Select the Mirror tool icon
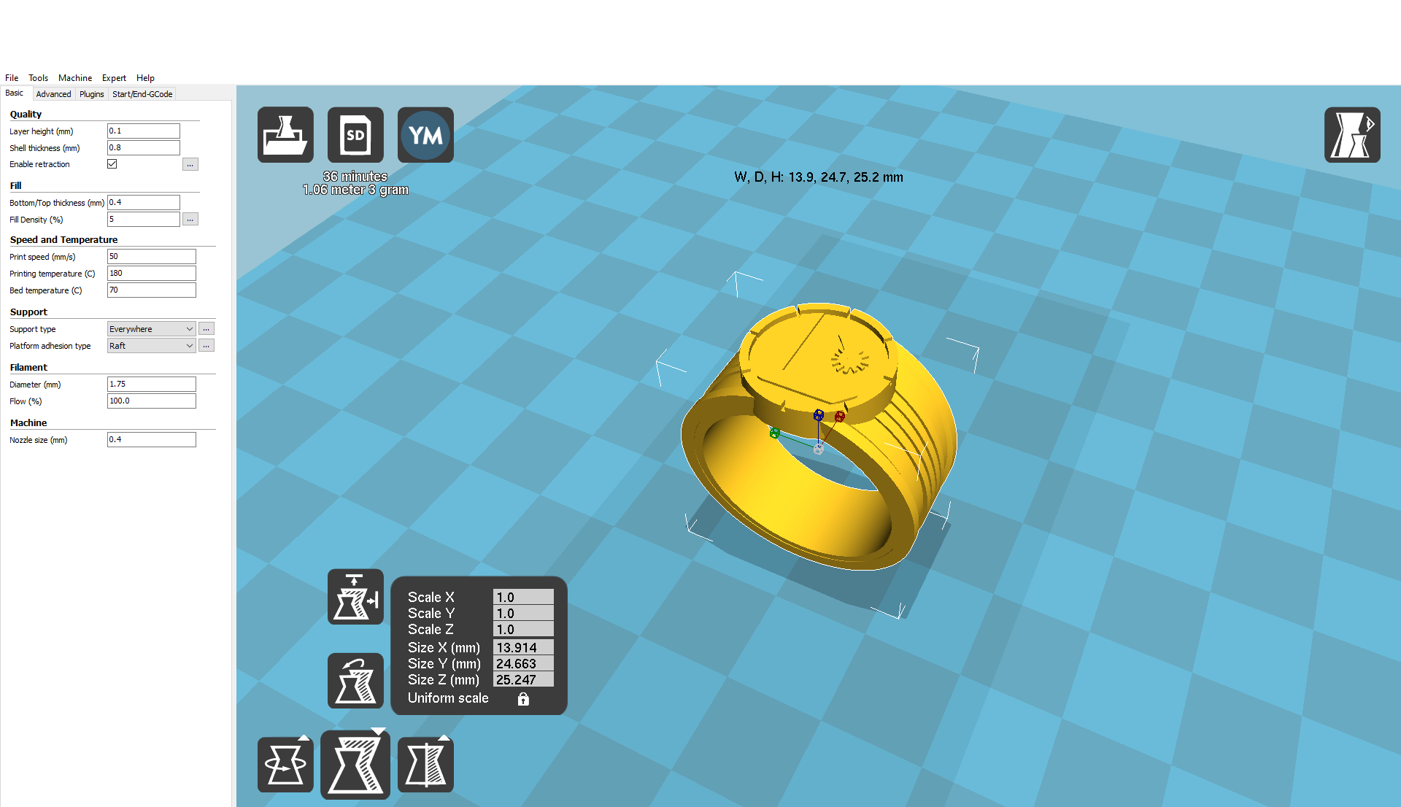Viewport: 1401px width, 807px height. click(425, 765)
